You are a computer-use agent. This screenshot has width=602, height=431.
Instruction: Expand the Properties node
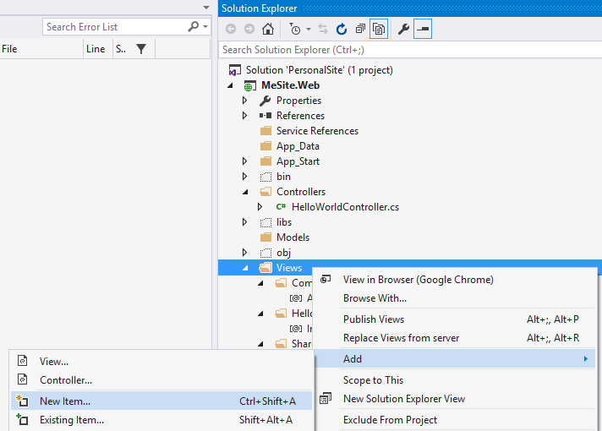245,101
